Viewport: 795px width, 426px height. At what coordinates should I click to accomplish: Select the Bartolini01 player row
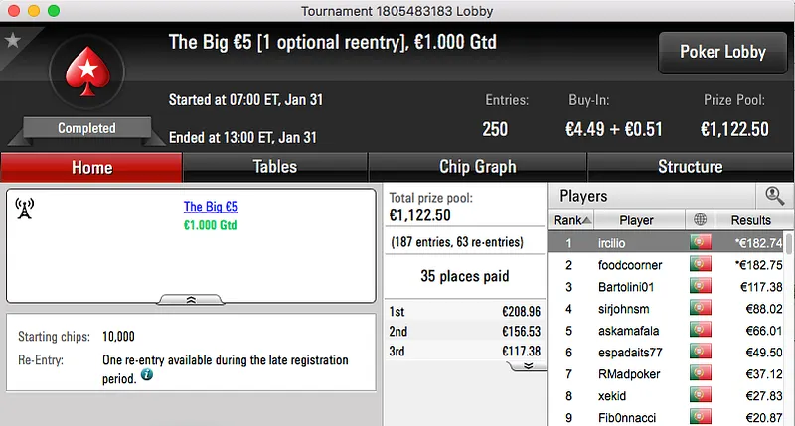click(629, 287)
